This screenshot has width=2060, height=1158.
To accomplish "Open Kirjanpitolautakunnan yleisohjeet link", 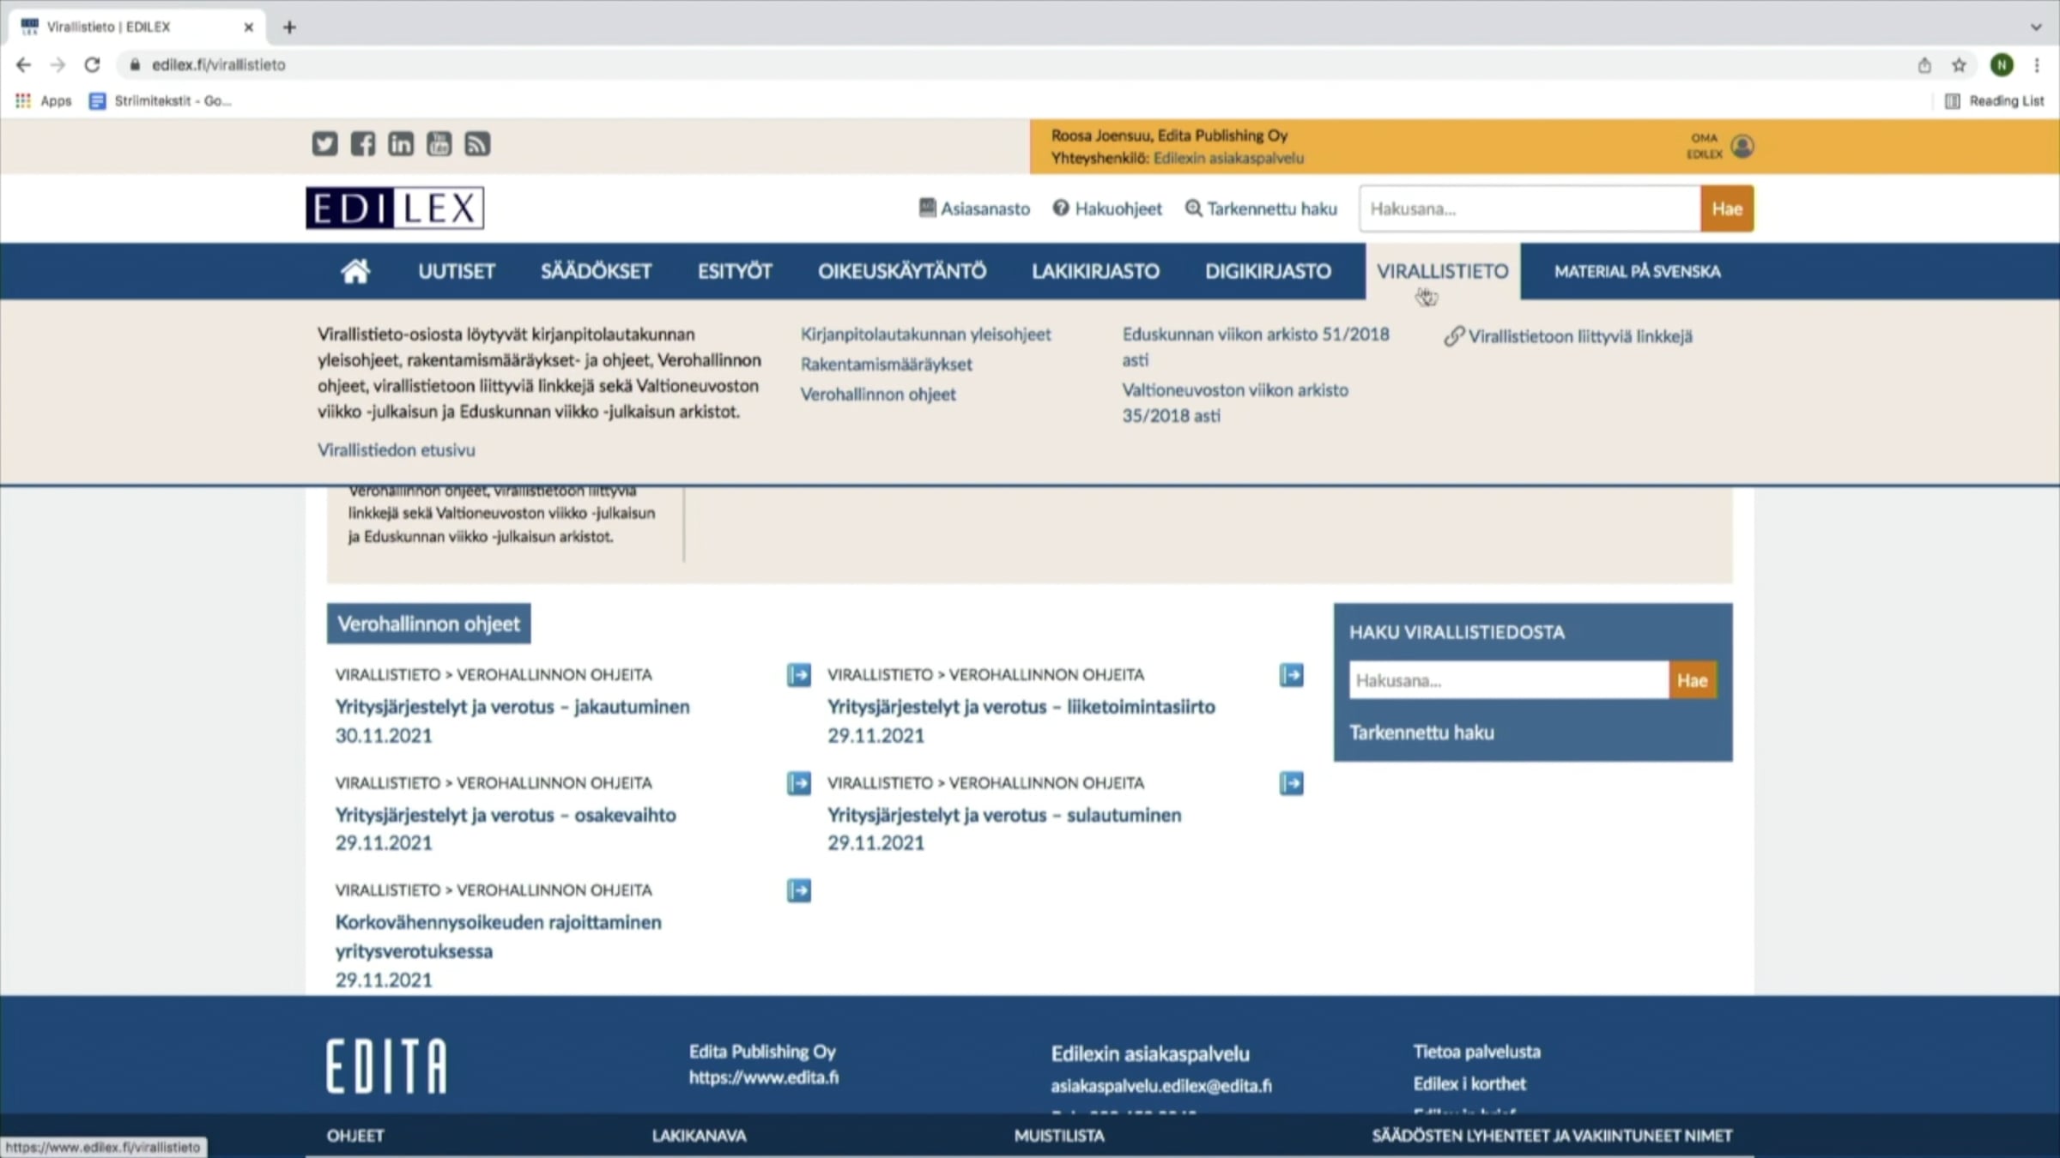I will pos(925,335).
